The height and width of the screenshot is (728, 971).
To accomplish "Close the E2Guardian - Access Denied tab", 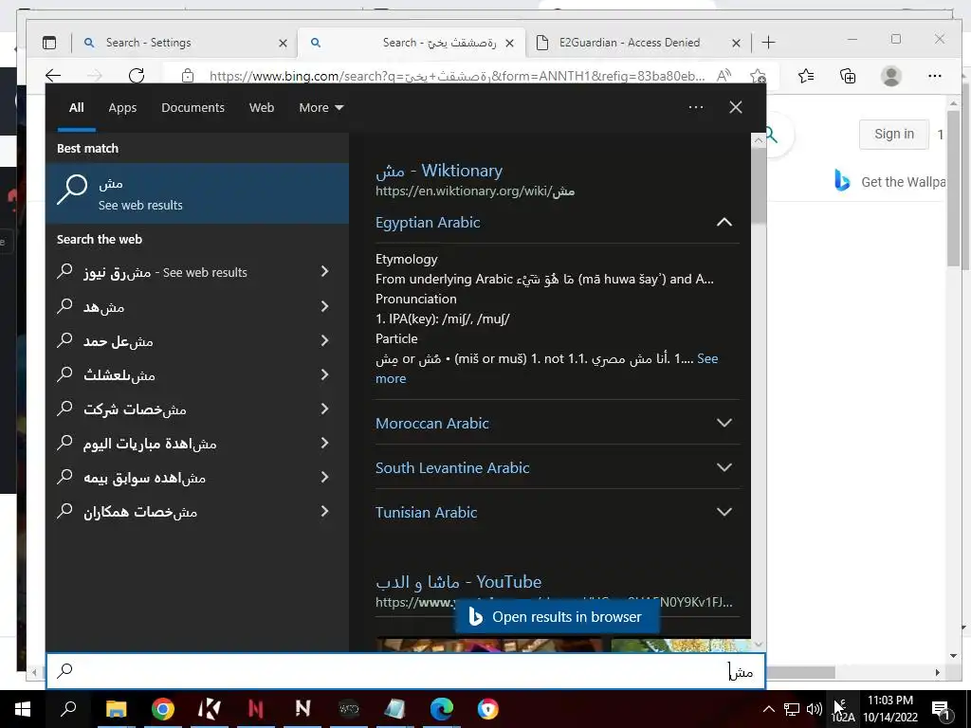I will 736,44.
